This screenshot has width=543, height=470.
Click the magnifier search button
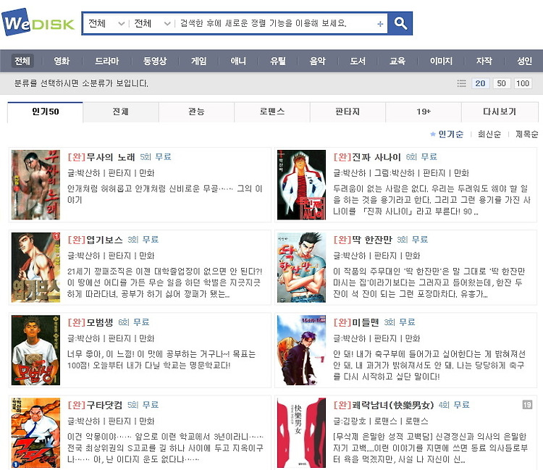coord(400,24)
